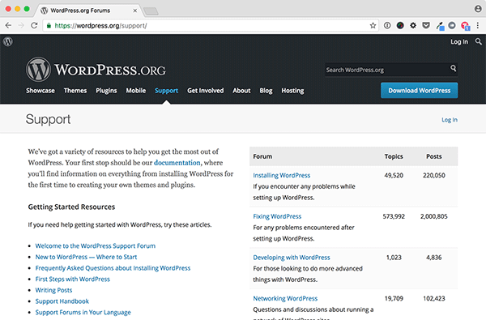The height and width of the screenshot is (320, 486).
Task: Click the gear extension icon in toolbar
Action: pyautogui.click(x=413, y=25)
